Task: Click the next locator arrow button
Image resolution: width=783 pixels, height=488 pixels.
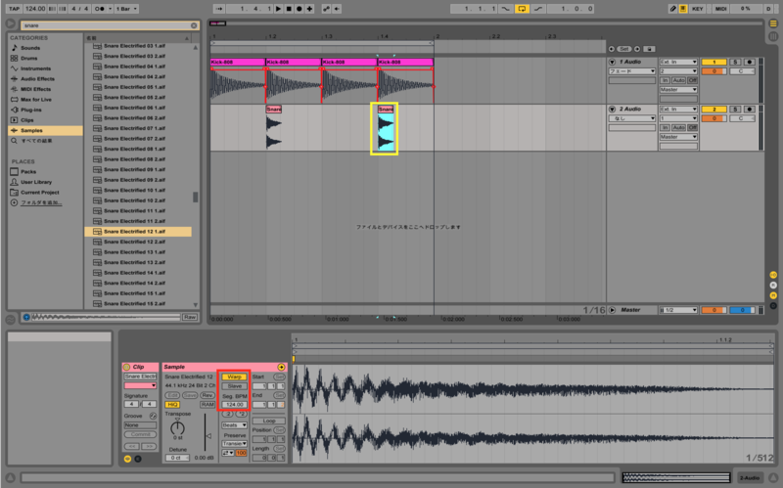Action: pos(637,49)
